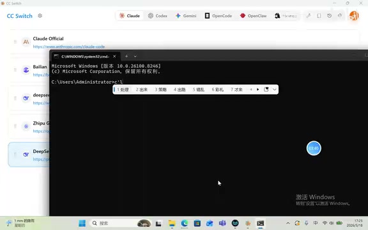Go to next IME candidate page
This screenshot has height=230, width=368.
pos(257,89)
